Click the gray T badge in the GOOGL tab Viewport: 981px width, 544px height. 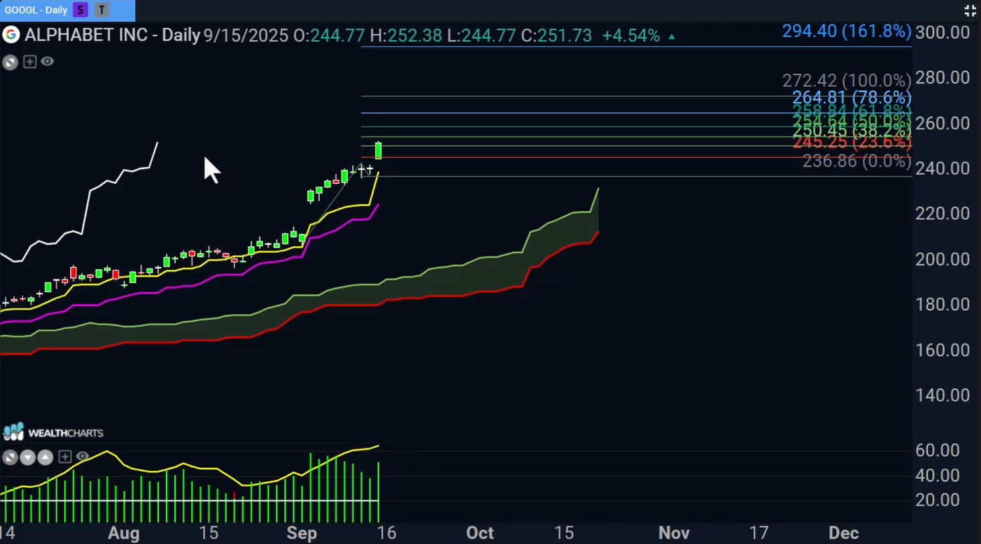click(102, 10)
